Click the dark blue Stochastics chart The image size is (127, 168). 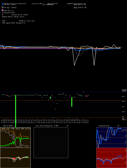[x=112, y=137]
